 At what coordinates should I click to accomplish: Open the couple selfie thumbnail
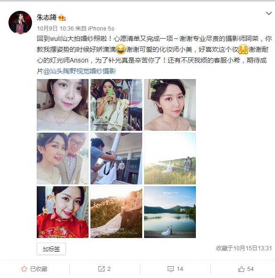click(63, 159)
